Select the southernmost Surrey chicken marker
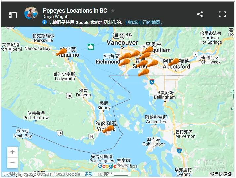The image size is (236, 178). [x=144, y=72]
